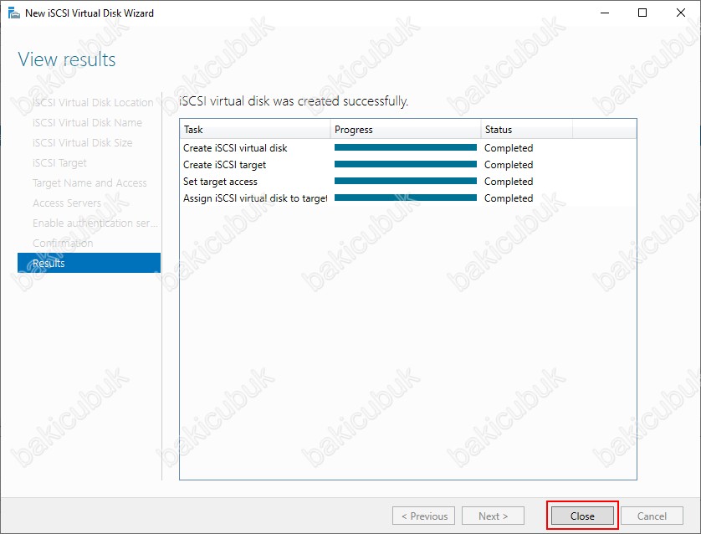Click the View results heading
Image resolution: width=701 pixels, height=534 pixels.
coord(67,59)
